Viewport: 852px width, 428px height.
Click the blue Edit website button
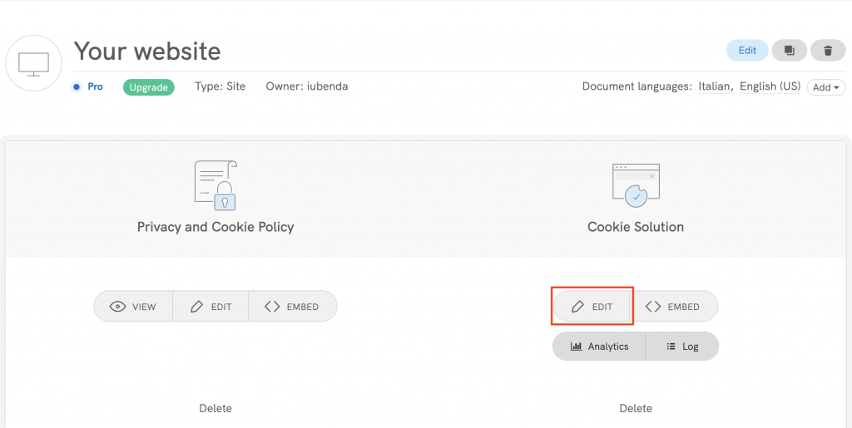point(747,51)
